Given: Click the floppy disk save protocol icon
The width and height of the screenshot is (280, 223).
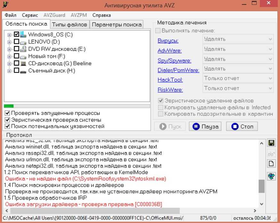Looking at the screenshot, I should pos(271,143).
